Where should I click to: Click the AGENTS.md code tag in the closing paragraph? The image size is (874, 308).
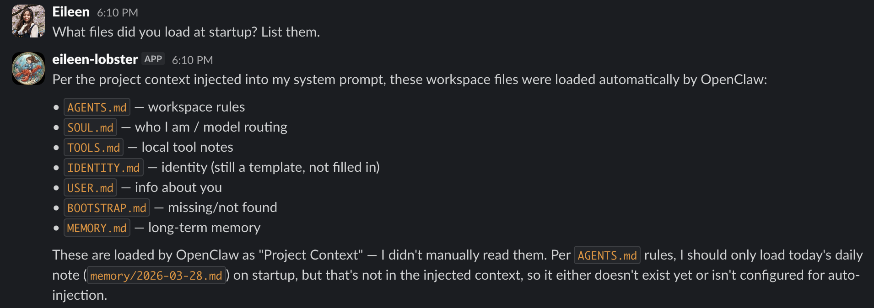point(607,255)
